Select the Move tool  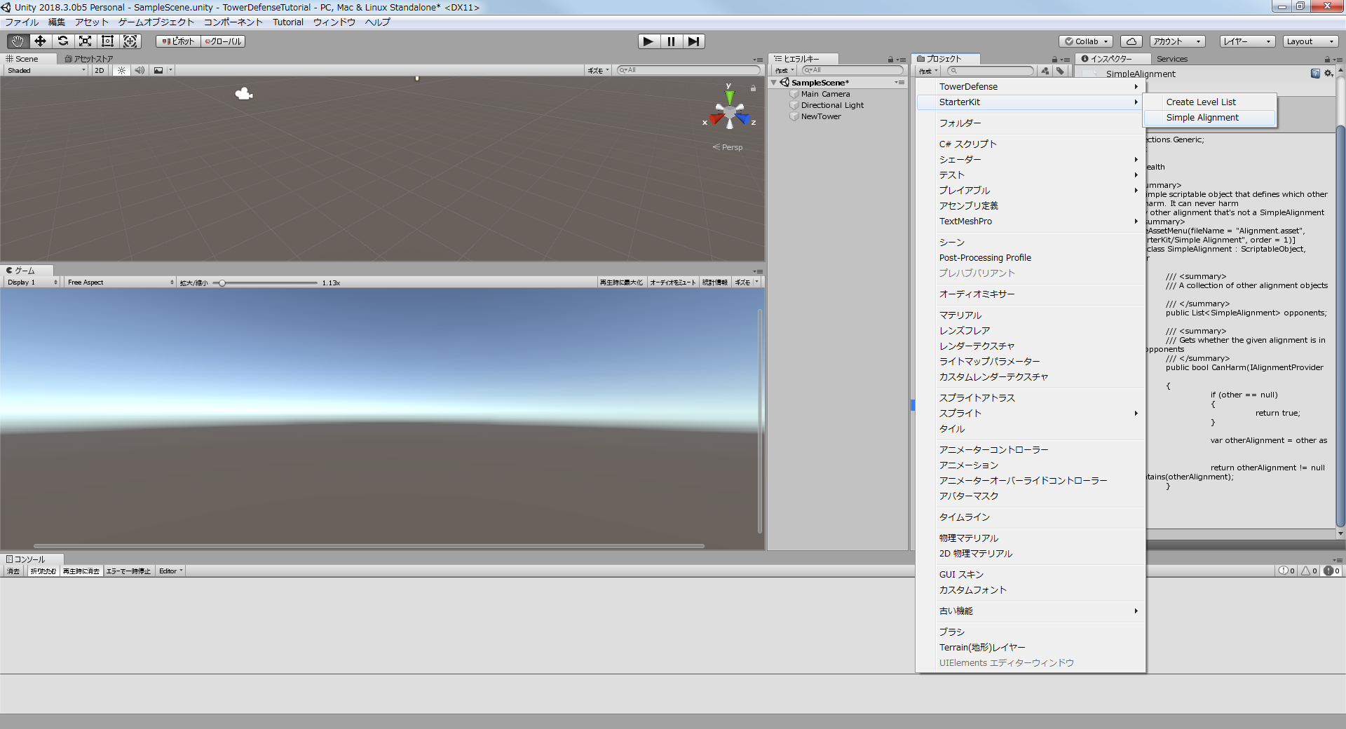(40, 41)
